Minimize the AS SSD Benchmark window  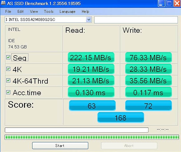pos(161,3)
